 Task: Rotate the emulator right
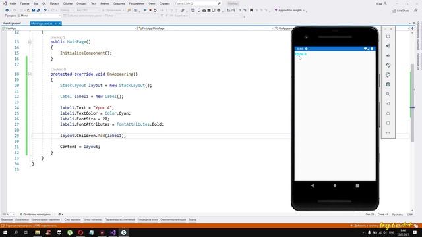(x=388, y=75)
